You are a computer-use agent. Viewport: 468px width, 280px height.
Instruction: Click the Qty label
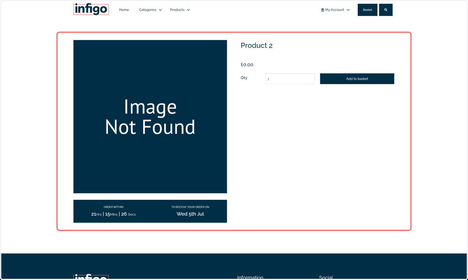tap(244, 77)
